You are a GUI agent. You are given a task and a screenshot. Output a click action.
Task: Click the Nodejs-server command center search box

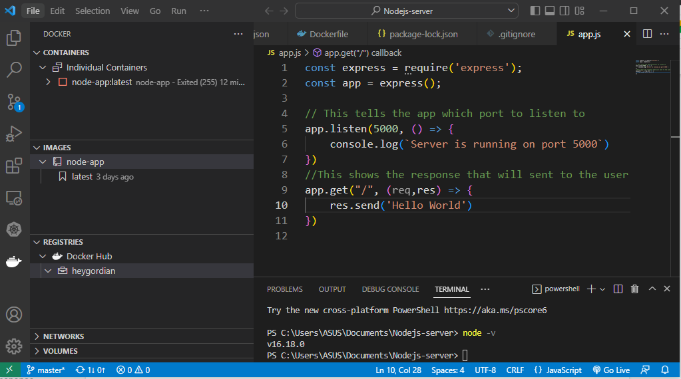click(406, 11)
